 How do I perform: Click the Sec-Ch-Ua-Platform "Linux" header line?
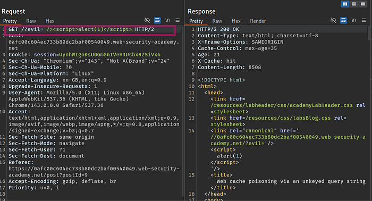[51, 73]
